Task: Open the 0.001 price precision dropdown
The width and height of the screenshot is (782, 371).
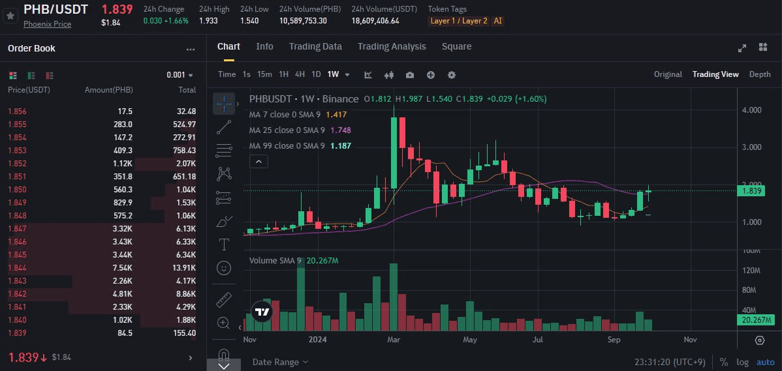Action: click(180, 75)
